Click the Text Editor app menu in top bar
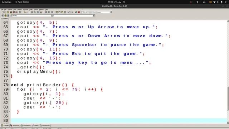The width and height of the screenshot is (229, 129). (x=22, y=2)
